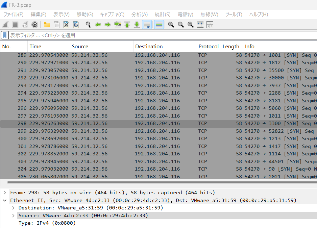Sort by the Source column header
Screen dimensions: 317x228
coord(102,47)
